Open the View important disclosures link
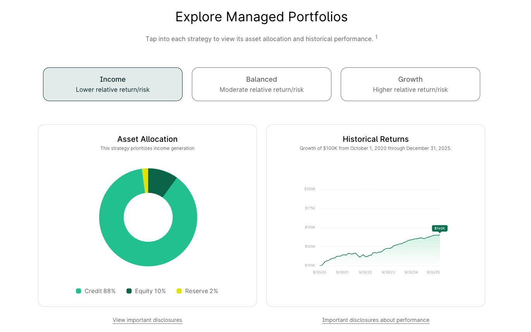 click(x=147, y=320)
